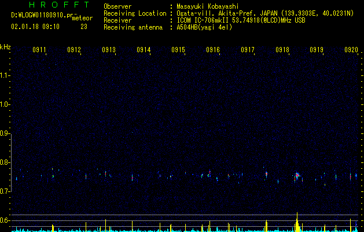Viewport: 364px width, 232px height.
Task: Click the bright meteor echo after 0918
Action: tap(297, 176)
